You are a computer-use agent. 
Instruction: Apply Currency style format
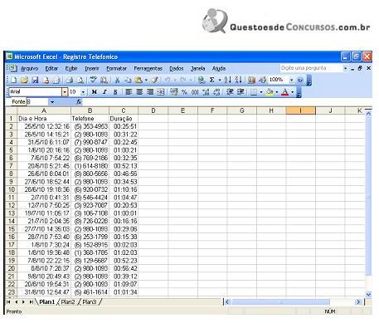(174, 92)
